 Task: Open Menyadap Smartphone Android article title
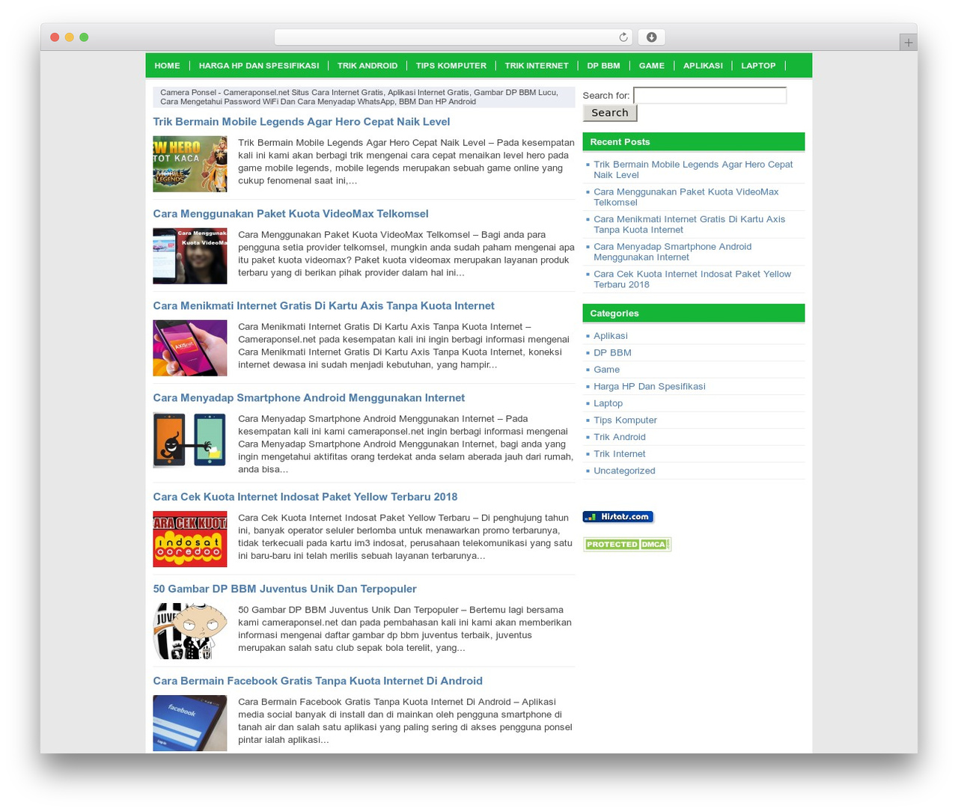tap(309, 398)
